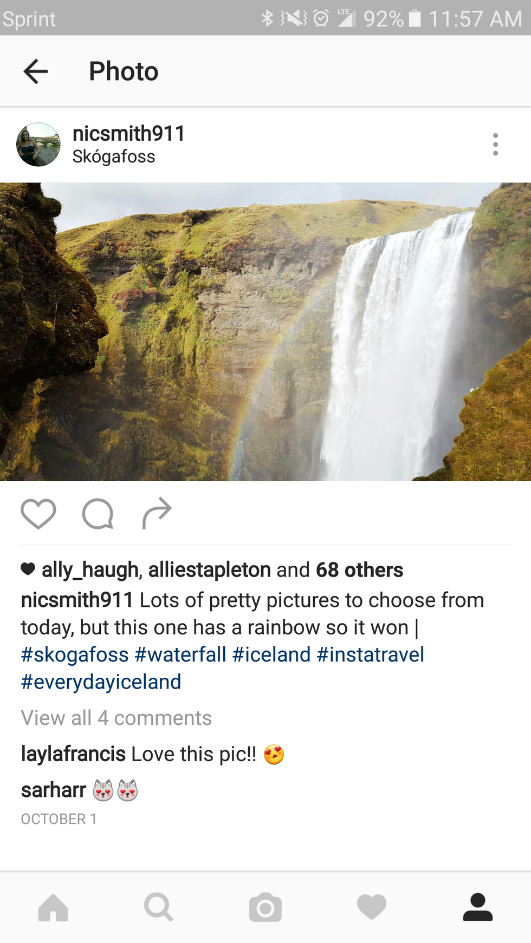The image size is (531, 943).
Task: Open Profile tab in bottom bar
Action: [478, 907]
